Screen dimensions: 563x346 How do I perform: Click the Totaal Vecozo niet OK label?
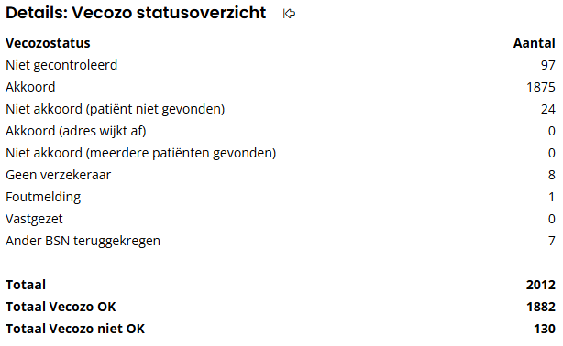pos(75,329)
